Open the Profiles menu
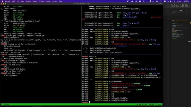191x107 pixels. [41, 1]
